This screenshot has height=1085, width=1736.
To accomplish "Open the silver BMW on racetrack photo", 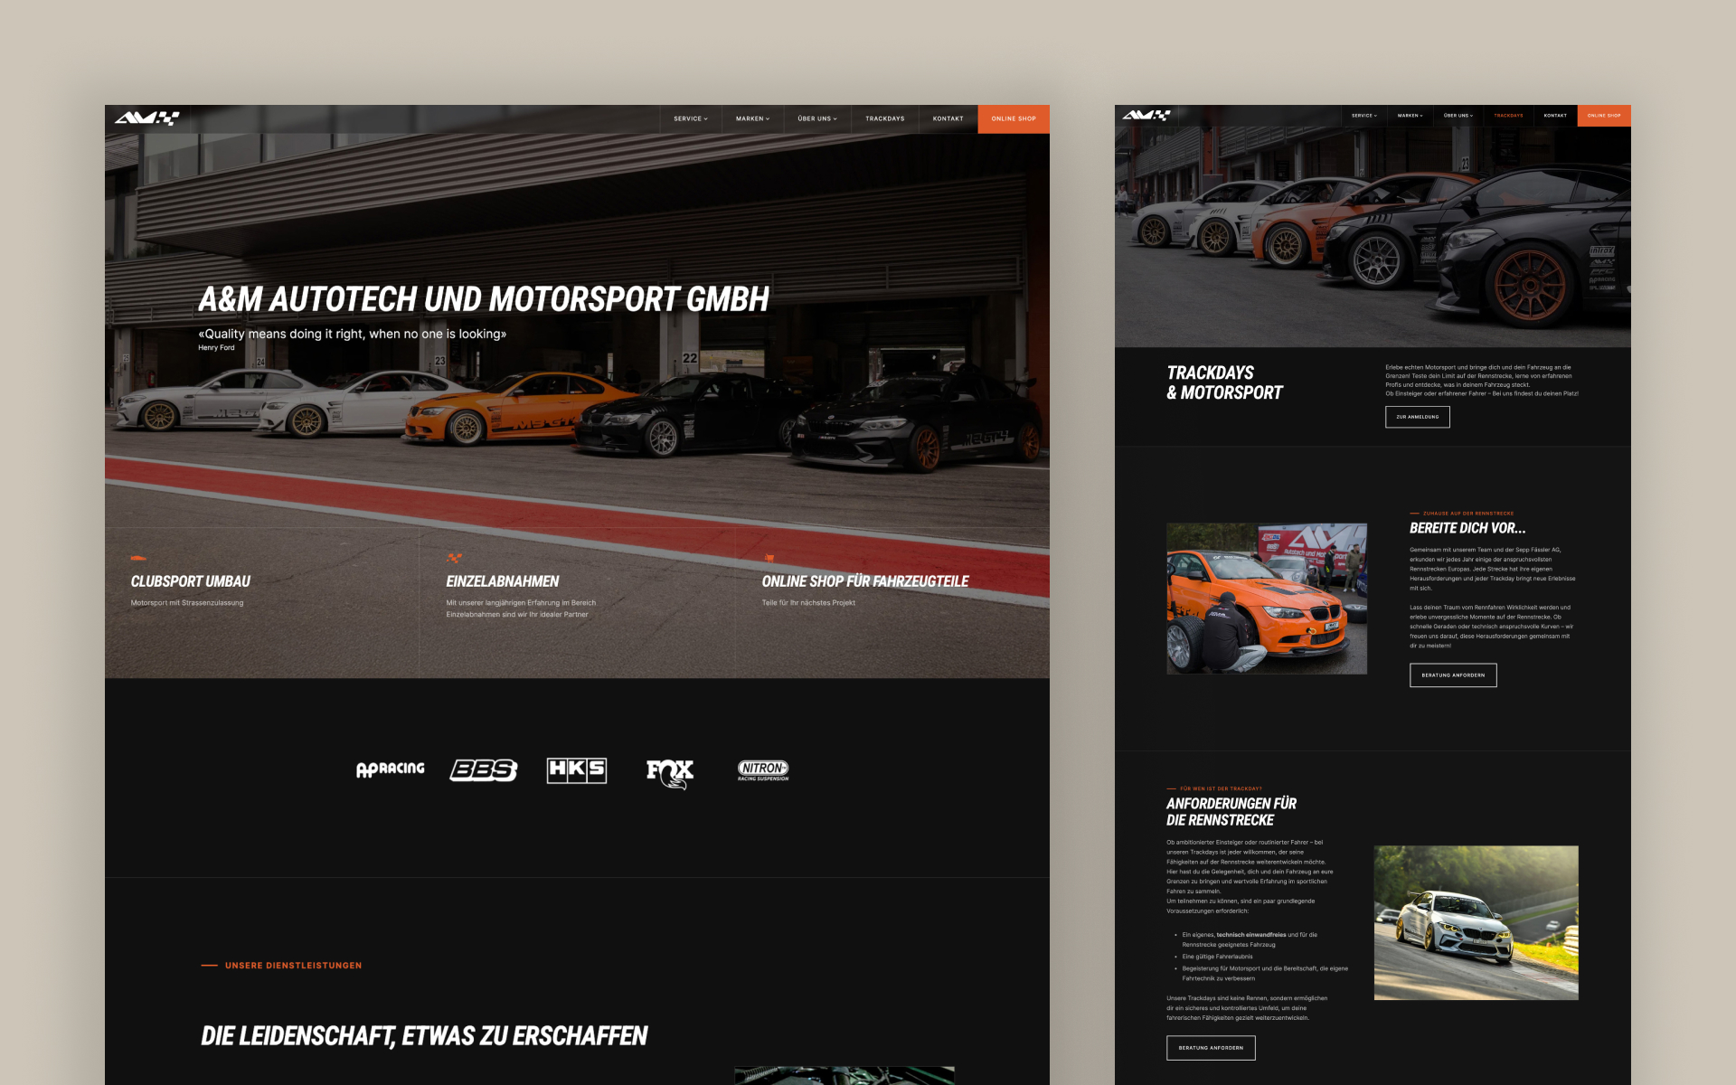I will click(x=1476, y=922).
